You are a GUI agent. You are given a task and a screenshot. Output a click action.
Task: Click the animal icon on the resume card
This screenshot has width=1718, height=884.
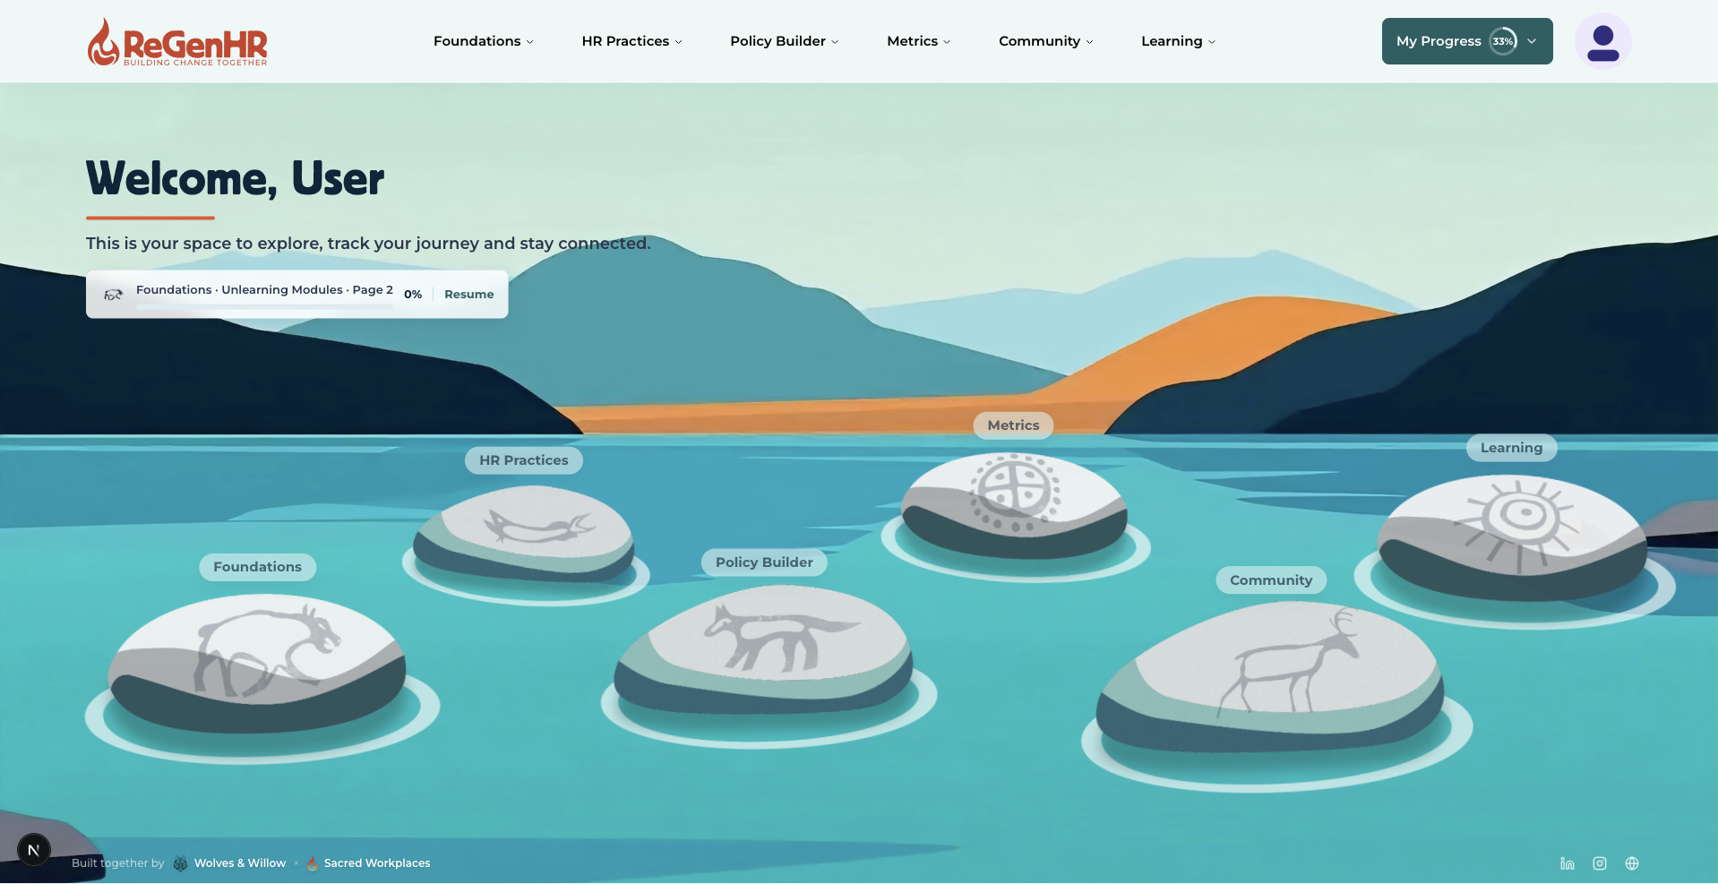[x=113, y=294]
